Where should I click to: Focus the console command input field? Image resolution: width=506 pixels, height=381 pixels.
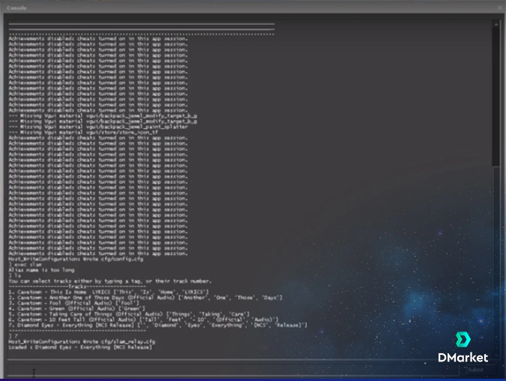click(233, 370)
